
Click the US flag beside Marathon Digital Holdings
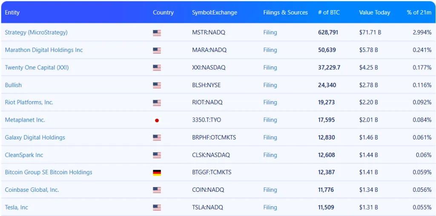157,50
